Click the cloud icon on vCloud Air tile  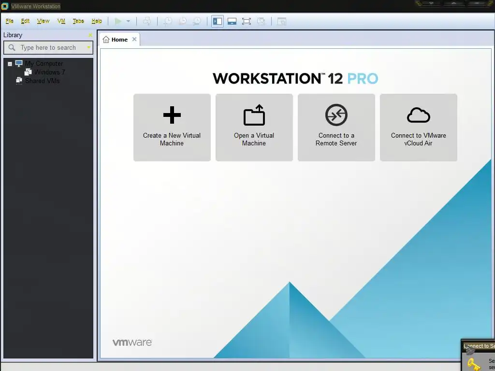419,115
